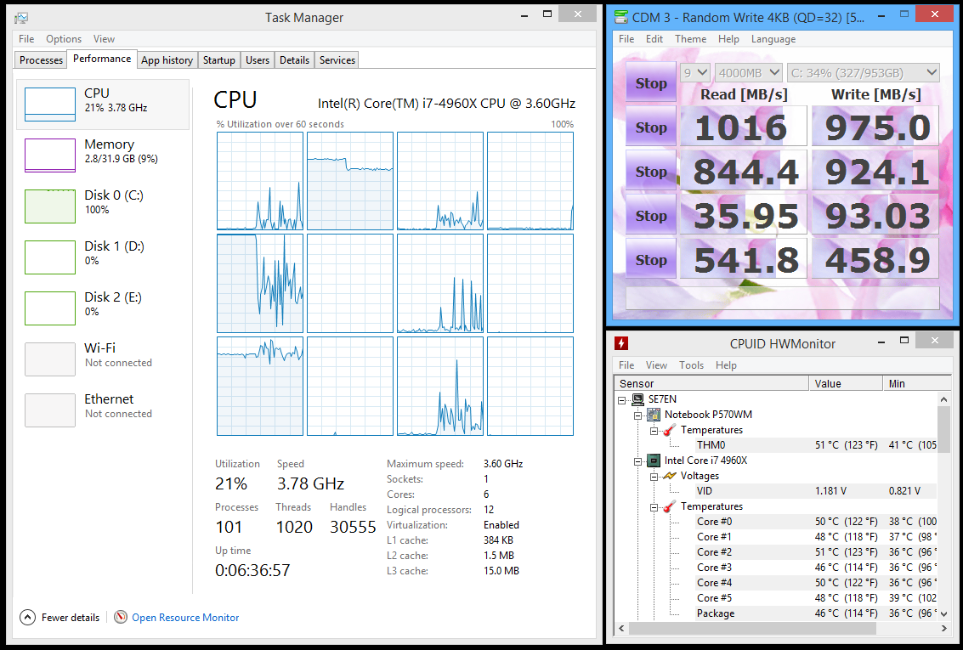Click thermometer icon beside Temperatures under Notebook P570WM
The height and width of the screenshot is (650, 963).
tap(670, 430)
